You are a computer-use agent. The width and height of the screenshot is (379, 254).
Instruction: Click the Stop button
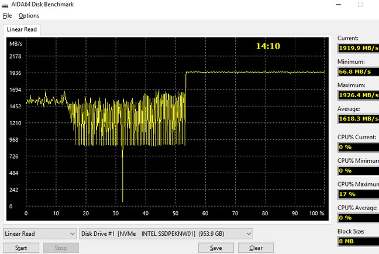point(61,248)
